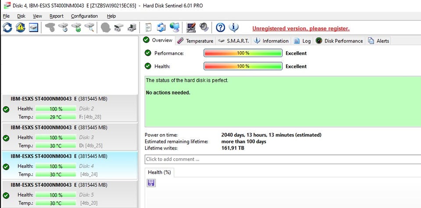Open the Configuration menu
Image resolution: width=421 pixels, height=208 pixels.
(84, 16)
